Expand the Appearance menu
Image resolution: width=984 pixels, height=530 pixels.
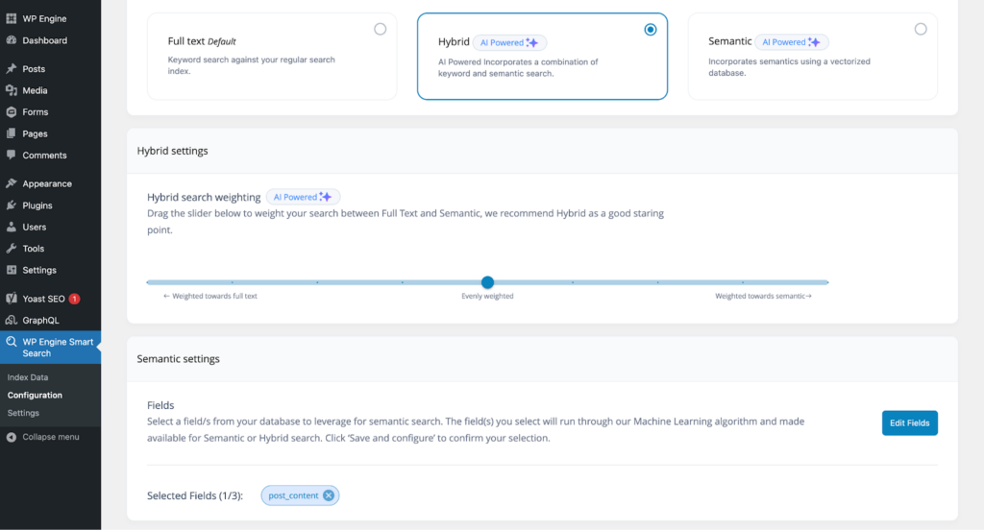pos(47,183)
